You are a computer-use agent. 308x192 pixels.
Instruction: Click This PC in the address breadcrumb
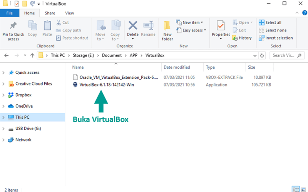58,55
